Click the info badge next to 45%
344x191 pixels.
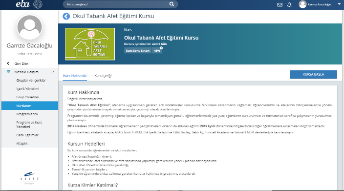[161, 48]
